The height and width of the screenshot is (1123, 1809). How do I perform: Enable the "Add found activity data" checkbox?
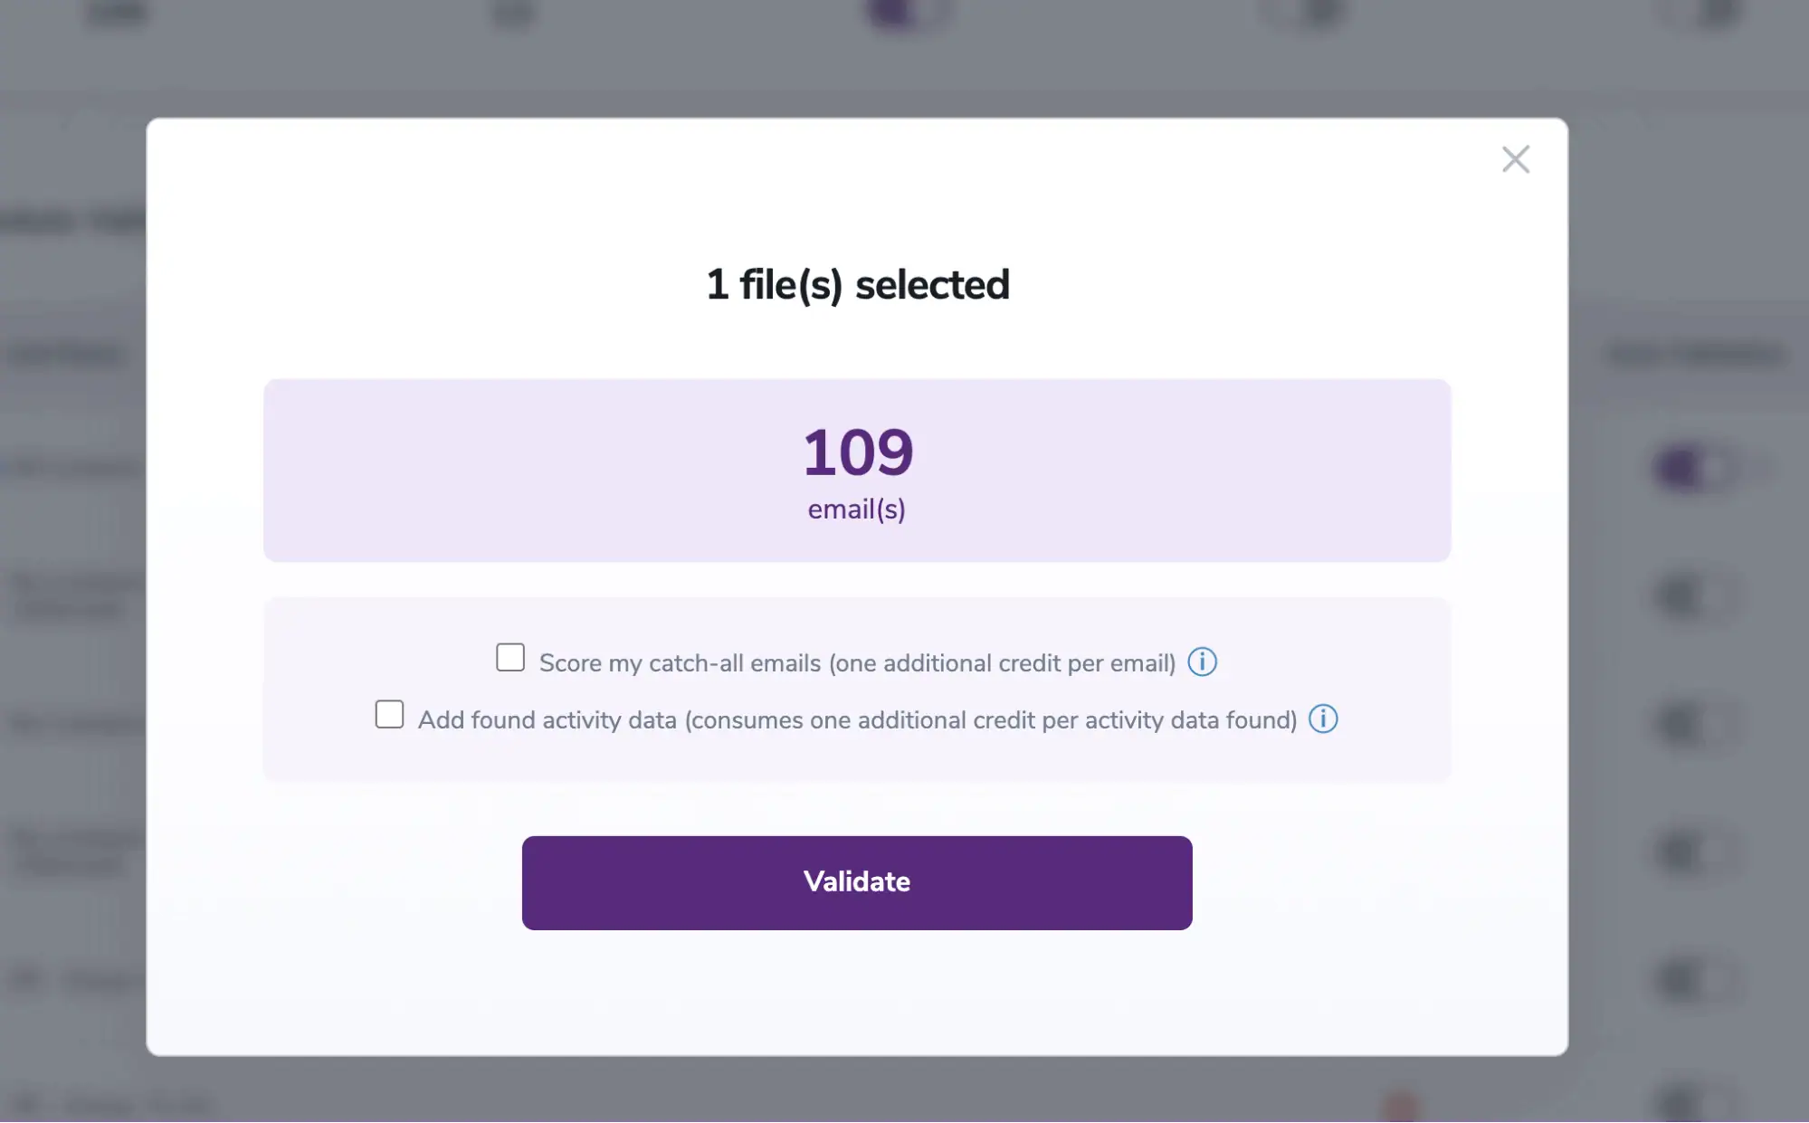(x=389, y=715)
